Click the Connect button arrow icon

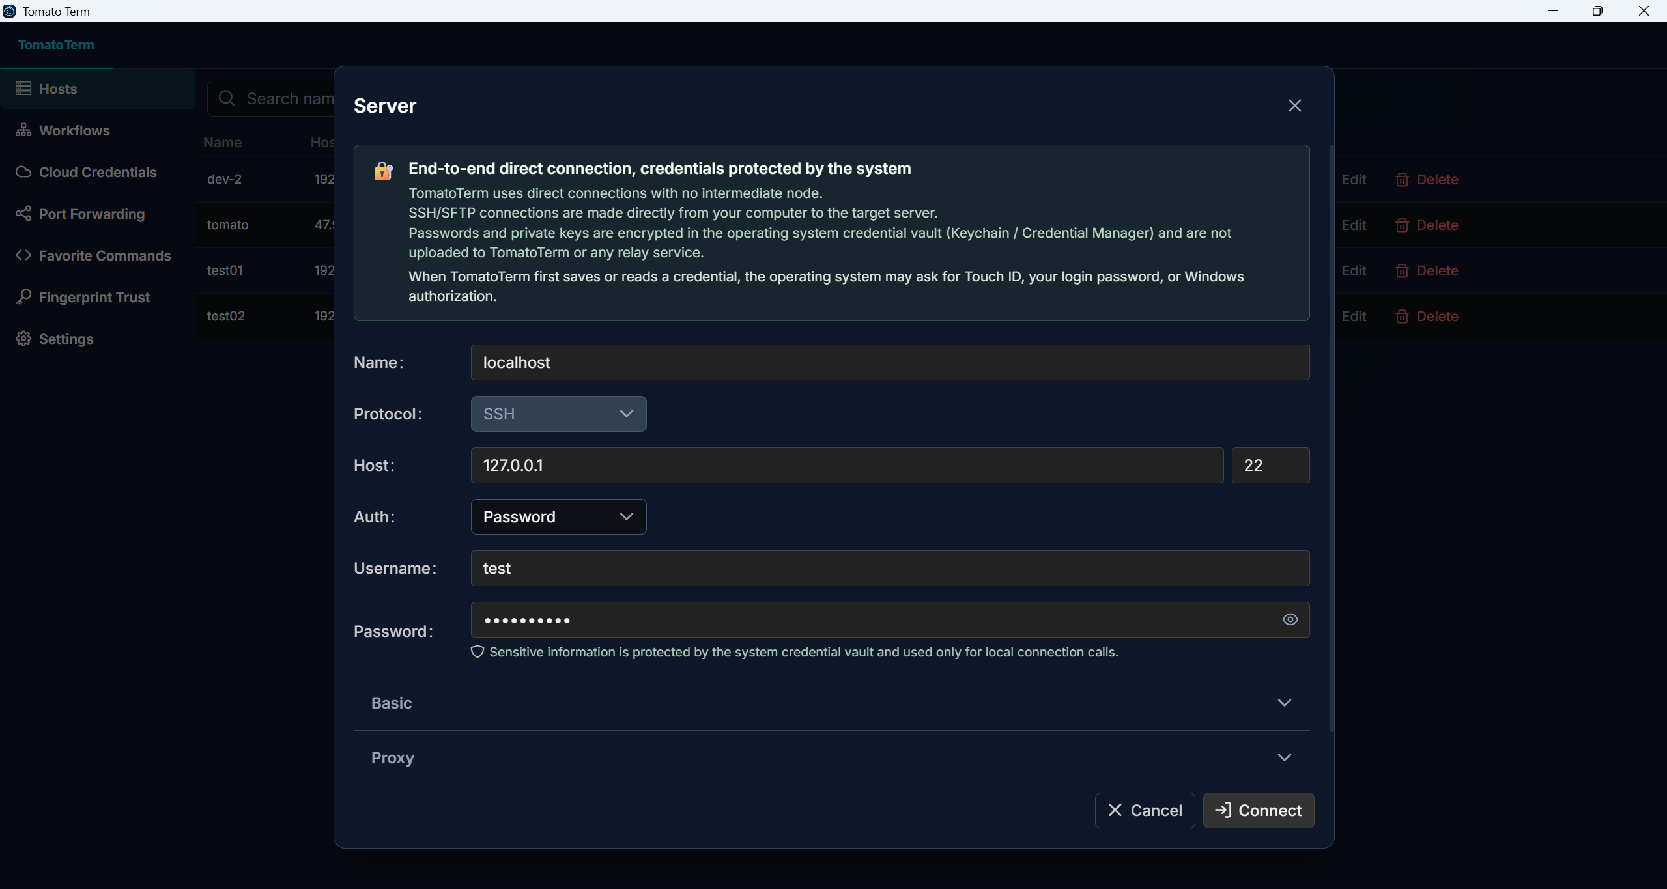click(1223, 810)
